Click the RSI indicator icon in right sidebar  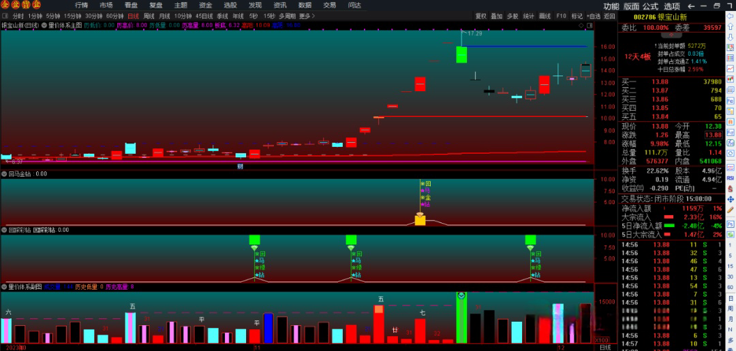tap(731, 177)
